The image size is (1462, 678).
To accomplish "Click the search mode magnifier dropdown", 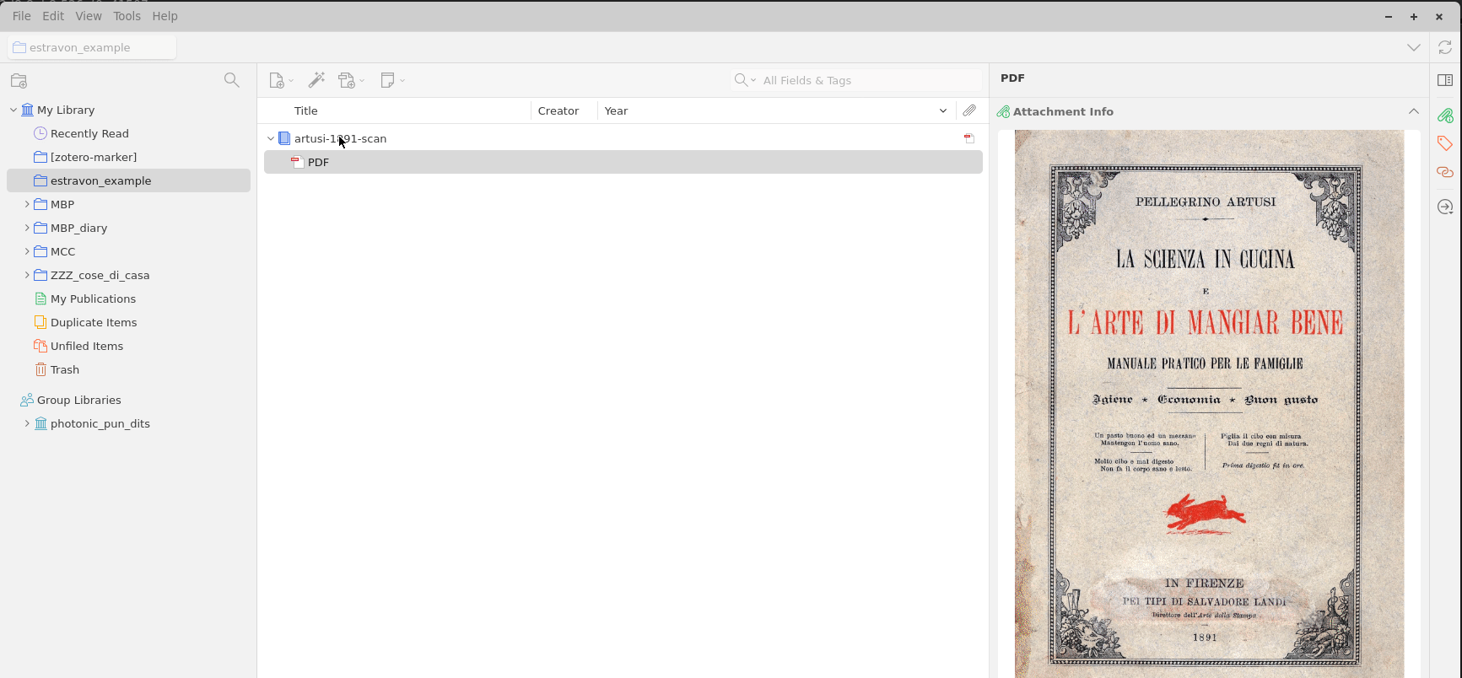I will (x=745, y=80).
